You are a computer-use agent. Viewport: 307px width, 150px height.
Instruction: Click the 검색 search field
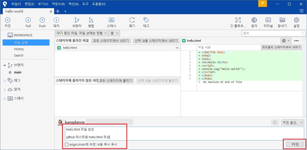273,33
